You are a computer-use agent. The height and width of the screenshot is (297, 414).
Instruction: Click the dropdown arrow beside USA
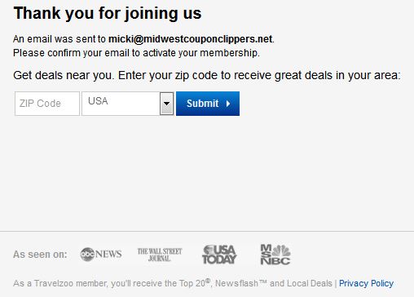pos(166,104)
